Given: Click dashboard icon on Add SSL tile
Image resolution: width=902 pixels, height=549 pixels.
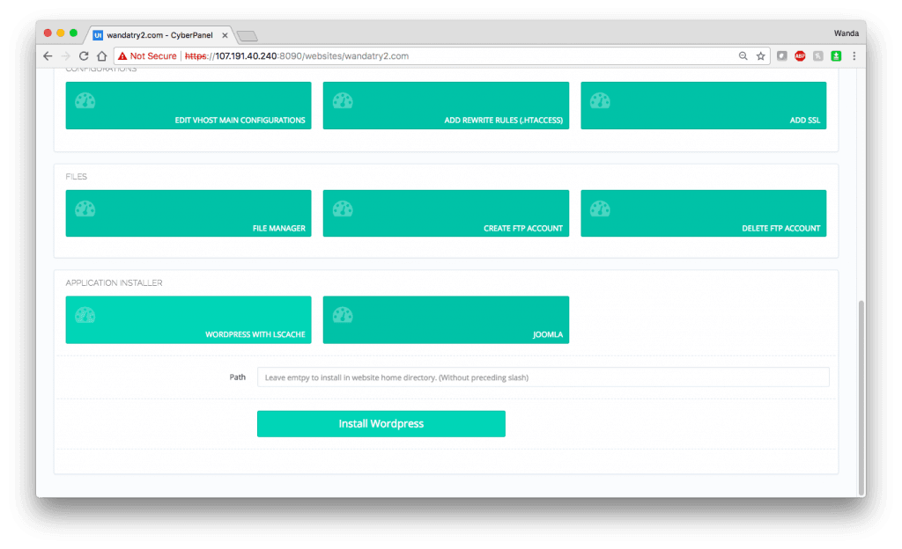Looking at the screenshot, I should click(x=600, y=101).
